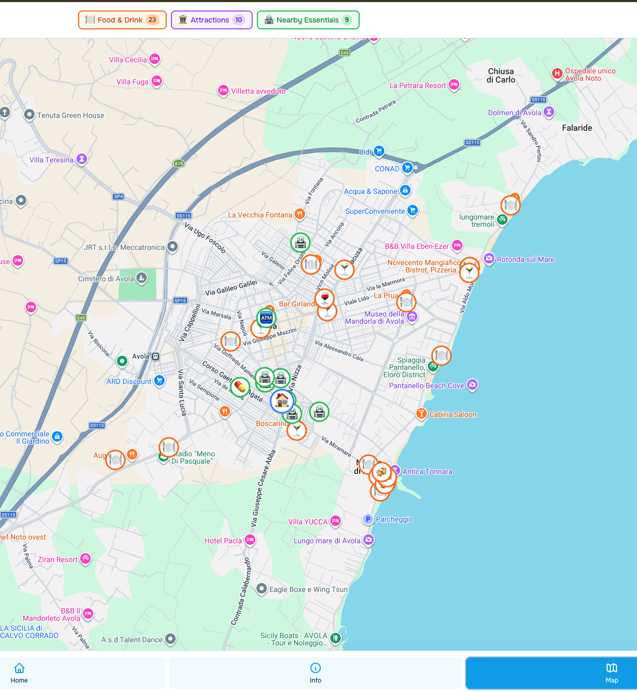Click the Hotel Paclà lodging pin
The width and height of the screenshot is (637, 692).
[x=250, y=540]
